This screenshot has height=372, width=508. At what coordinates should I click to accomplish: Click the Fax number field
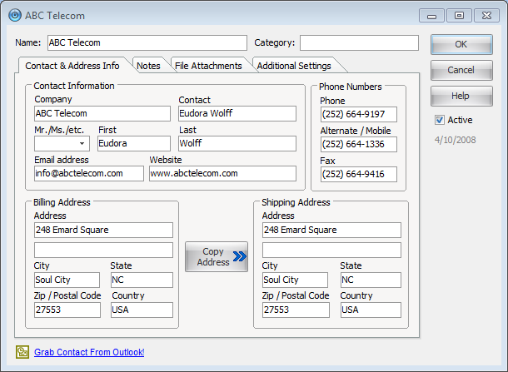[x=358, y=174]
